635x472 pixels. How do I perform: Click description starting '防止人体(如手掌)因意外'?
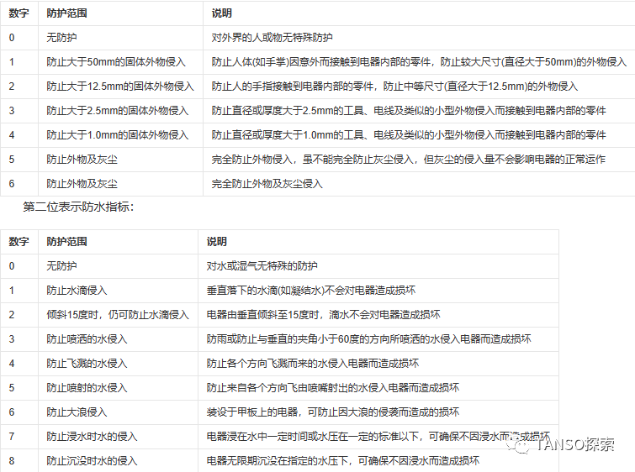coord(419,62)
